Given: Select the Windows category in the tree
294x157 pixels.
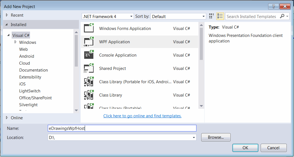Looking at the screenshot, I should [x=28, y=42].
